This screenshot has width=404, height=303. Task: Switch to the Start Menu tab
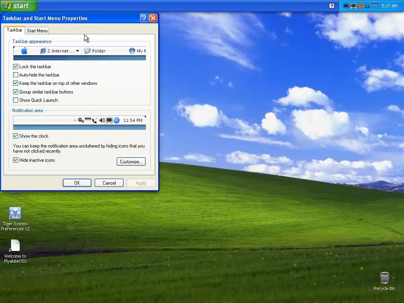37,31
